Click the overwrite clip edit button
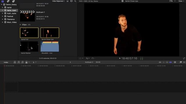 coord(26,62)
